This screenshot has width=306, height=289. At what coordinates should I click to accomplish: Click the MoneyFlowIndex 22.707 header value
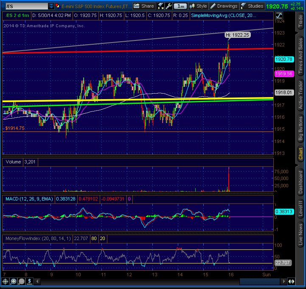click(x=81, y=238)
